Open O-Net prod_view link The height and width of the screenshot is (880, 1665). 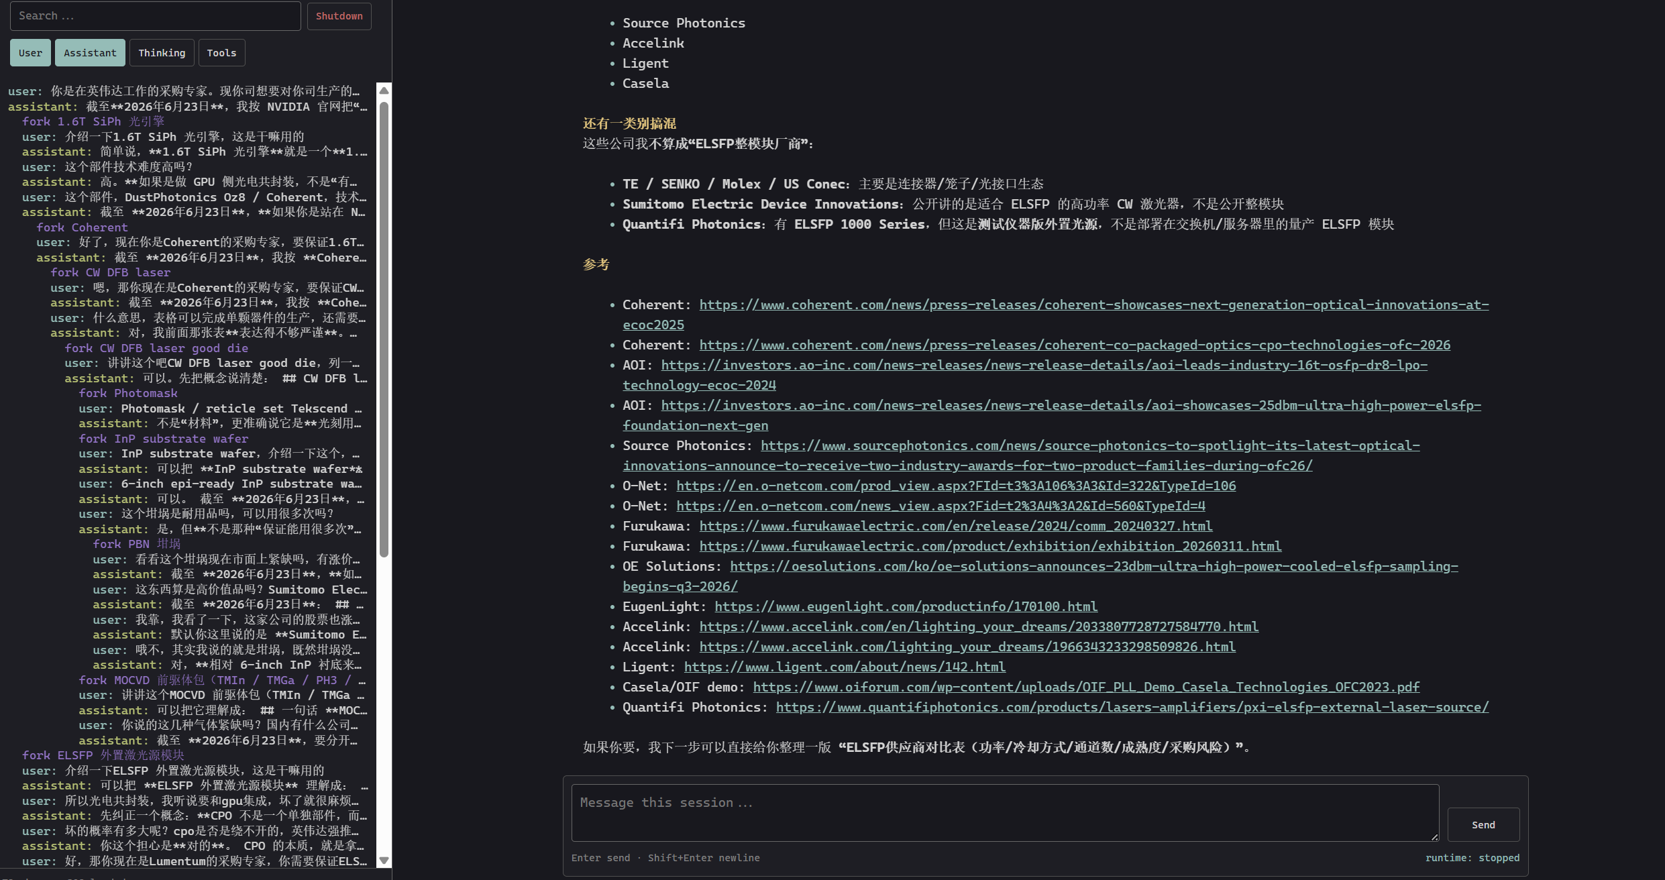[956, 486]
